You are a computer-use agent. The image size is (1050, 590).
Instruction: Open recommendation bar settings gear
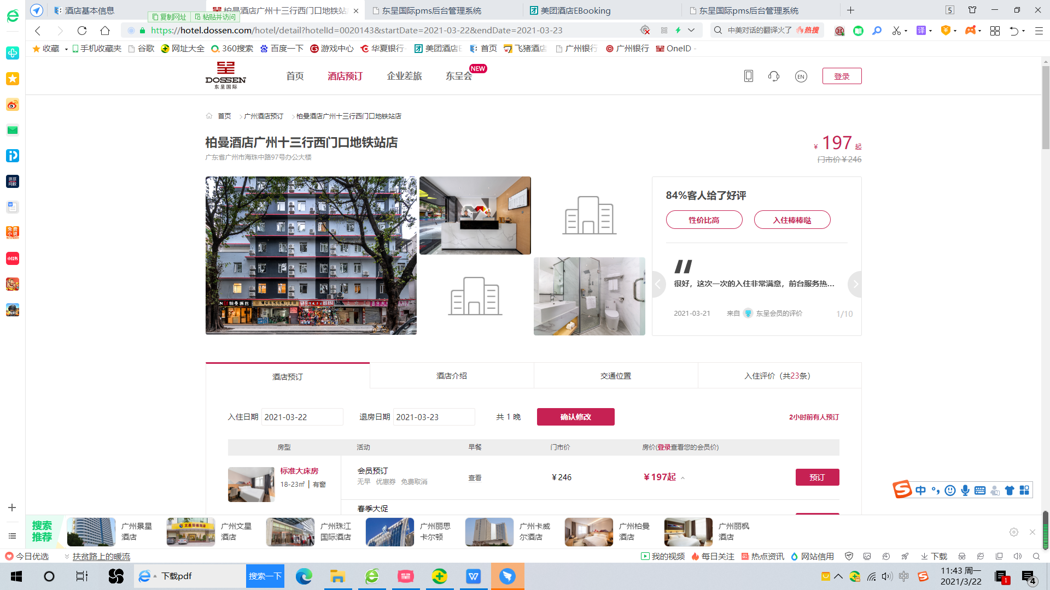click(x=1014, y=532)
